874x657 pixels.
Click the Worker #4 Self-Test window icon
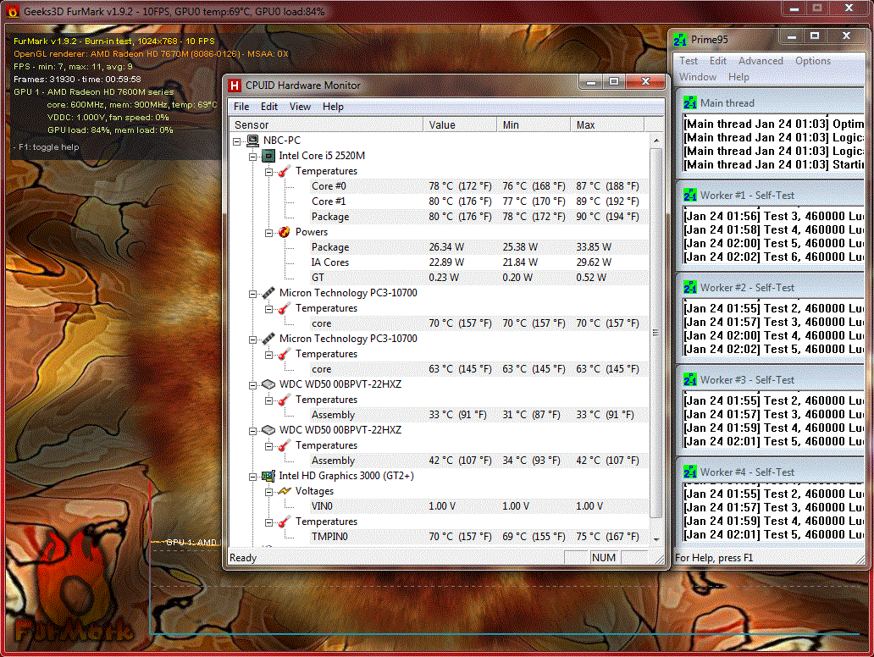tap(690, 472)
